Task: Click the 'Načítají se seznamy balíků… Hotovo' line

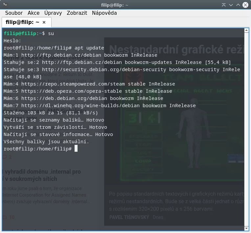Action: pyautogui.click(x=54, y=120)
